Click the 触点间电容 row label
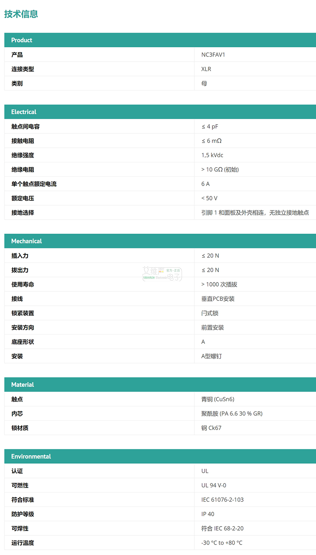The height and width of the screenshot is (555, 316). pyautogui.click(x=26, y=127)
